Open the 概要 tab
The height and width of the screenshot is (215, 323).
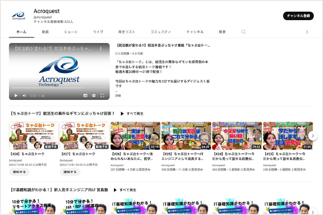[222, 32]
